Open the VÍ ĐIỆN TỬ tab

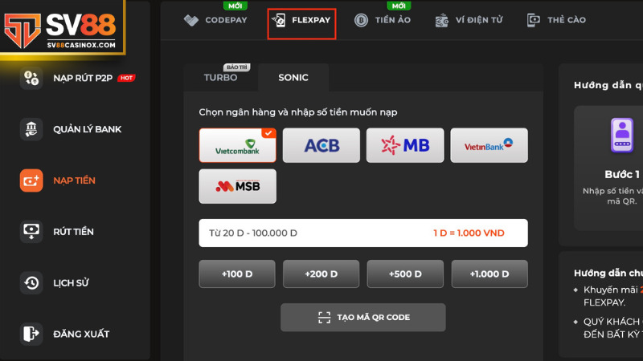click(469, 20)
